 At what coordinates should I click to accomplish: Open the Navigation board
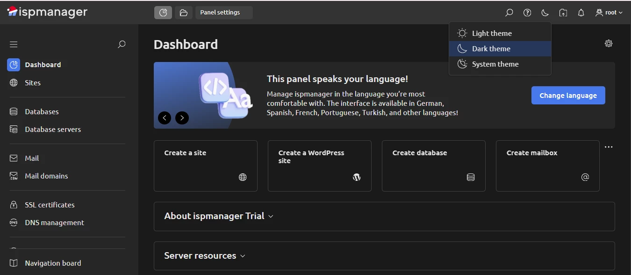click(x=53, y=263)
